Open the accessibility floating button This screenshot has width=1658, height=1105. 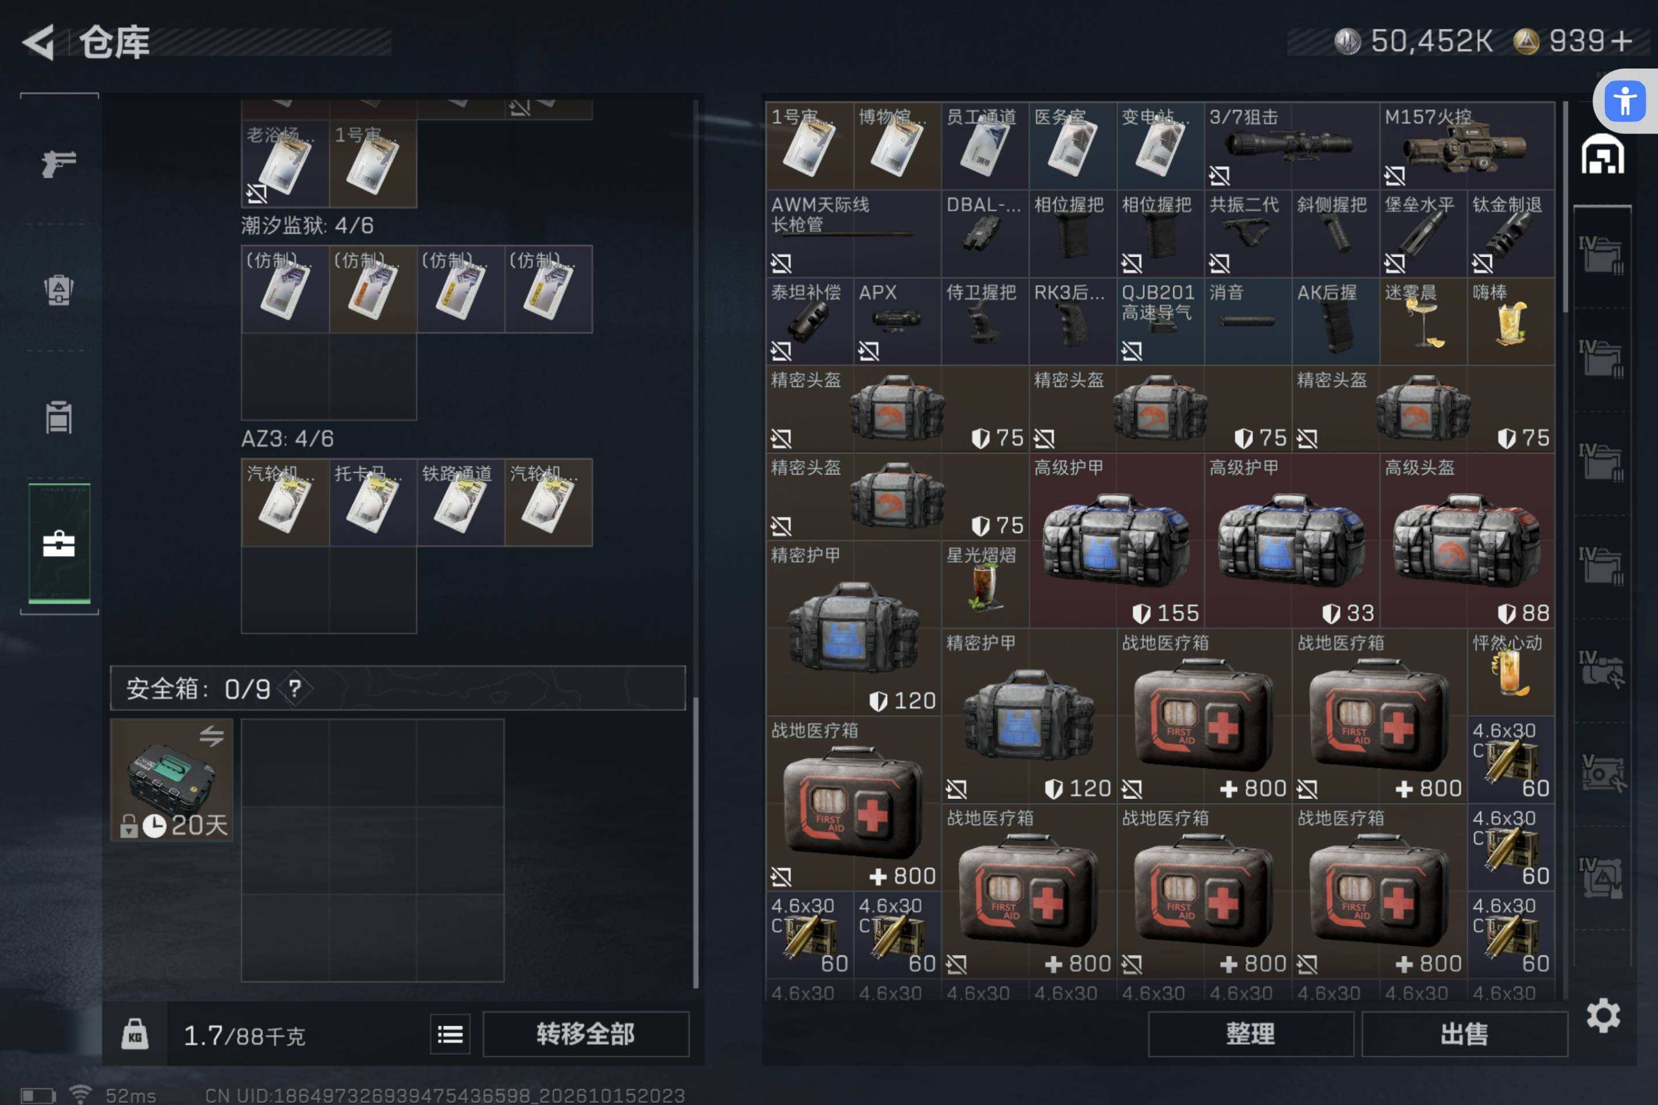point(1625,101)
